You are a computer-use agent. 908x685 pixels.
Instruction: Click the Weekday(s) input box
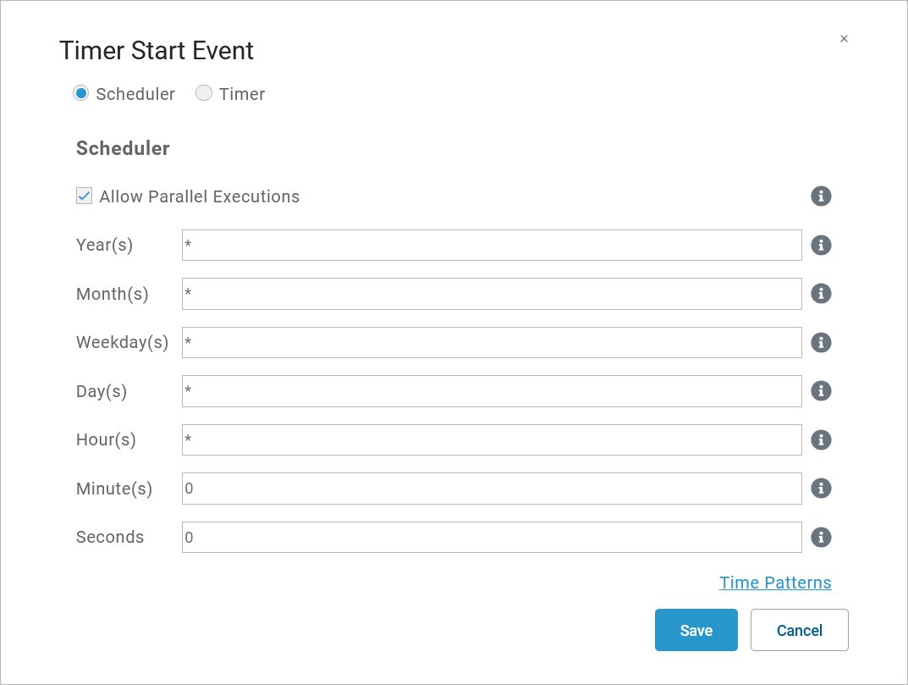point(491,343)
